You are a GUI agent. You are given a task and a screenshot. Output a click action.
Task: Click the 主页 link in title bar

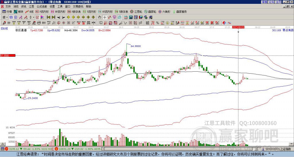278,2
